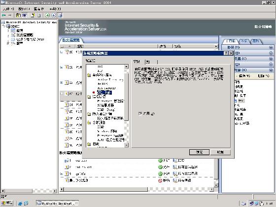Click blue circled left-arrow toolbar icon

[54, 15]
